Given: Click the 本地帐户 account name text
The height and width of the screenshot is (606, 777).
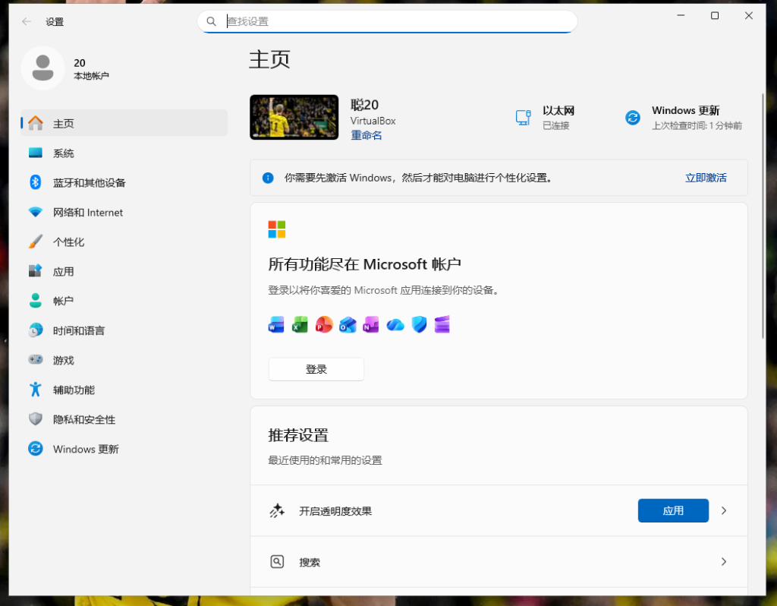Looking at the screenshot, I should point(91,76).
